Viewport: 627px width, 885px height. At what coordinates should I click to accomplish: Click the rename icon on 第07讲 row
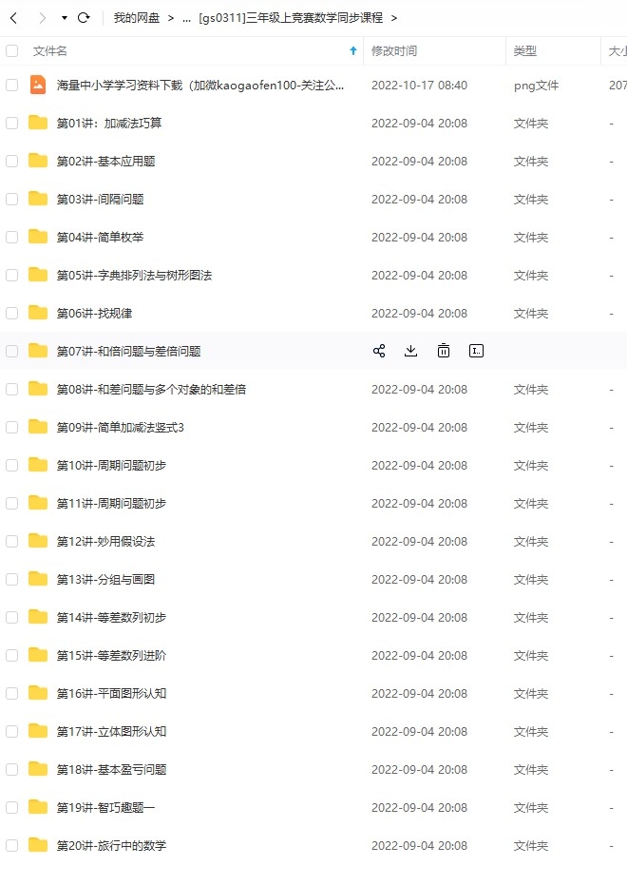tap(477, 351)
